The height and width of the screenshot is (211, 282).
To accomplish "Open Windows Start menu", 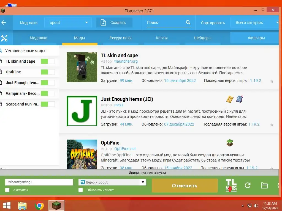I will [7, 206].
